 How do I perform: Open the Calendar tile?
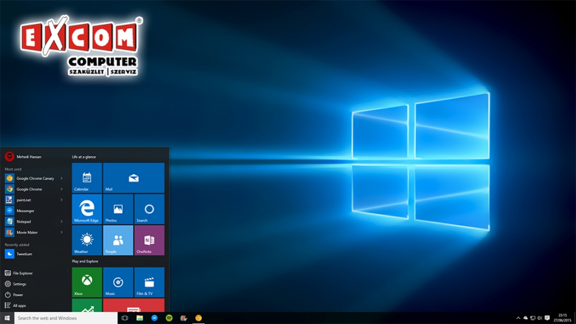click(x=86, y=178)
